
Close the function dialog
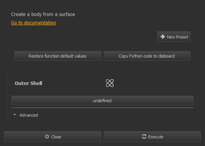pyautogui.click(x=53, y=136)
